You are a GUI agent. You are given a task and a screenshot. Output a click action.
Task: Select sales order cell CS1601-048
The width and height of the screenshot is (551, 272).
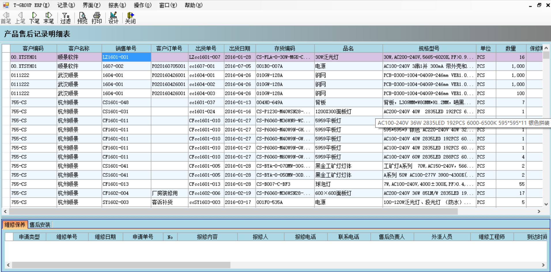(126, 102)
